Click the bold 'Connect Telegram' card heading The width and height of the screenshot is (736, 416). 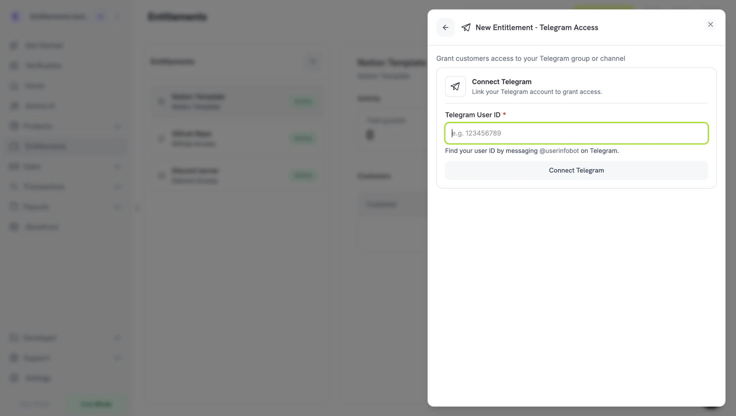(x=502, y=82)
